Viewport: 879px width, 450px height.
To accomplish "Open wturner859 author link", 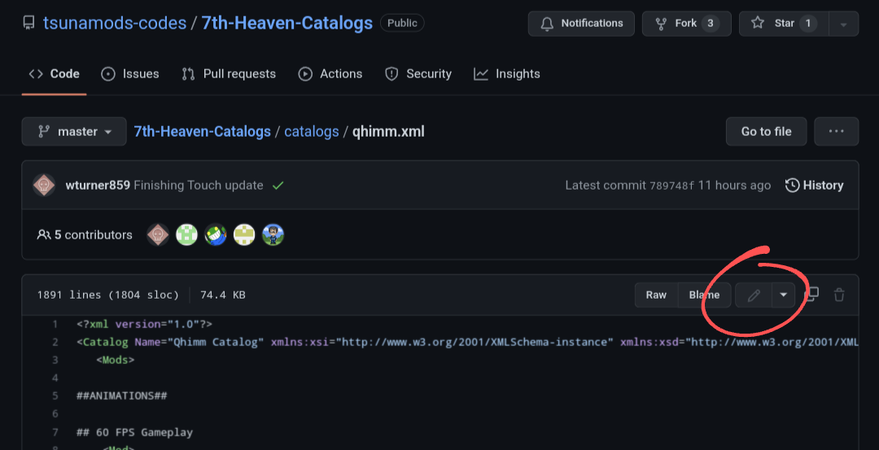I will [98, 186].
